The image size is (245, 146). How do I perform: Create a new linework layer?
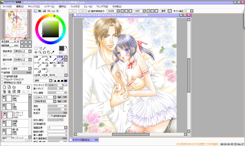tap(9, 87)
